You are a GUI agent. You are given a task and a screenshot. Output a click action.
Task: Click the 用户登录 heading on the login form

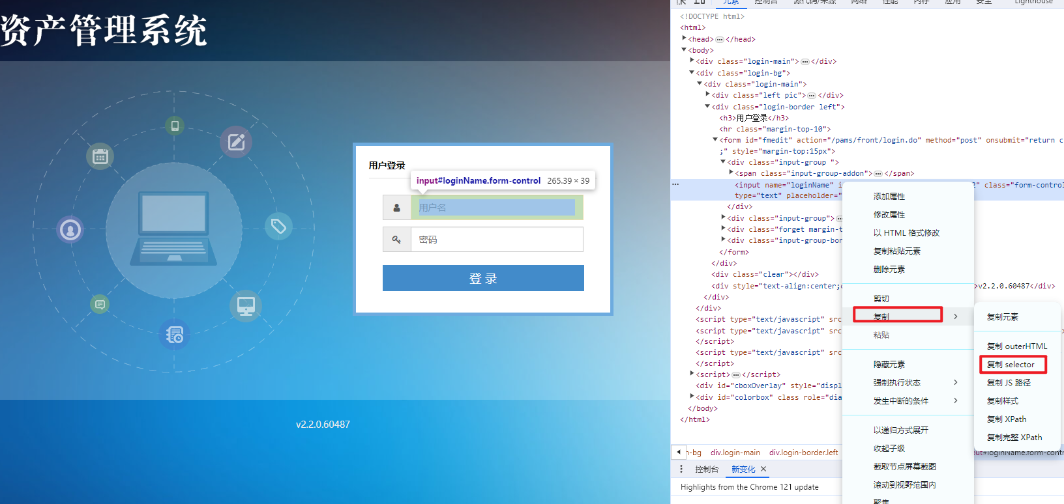coord(387,165)
